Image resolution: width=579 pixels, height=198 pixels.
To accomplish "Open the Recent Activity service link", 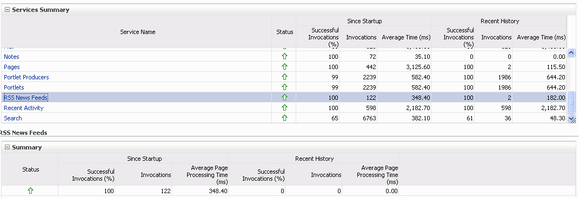I will 24,108.
